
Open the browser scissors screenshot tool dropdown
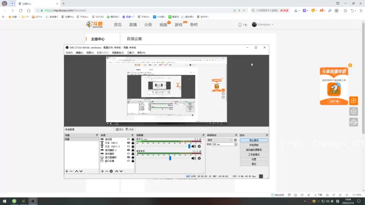(299, 10)
